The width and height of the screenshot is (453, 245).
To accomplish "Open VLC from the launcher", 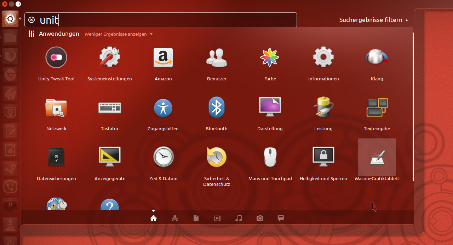I will click(10, 224).
